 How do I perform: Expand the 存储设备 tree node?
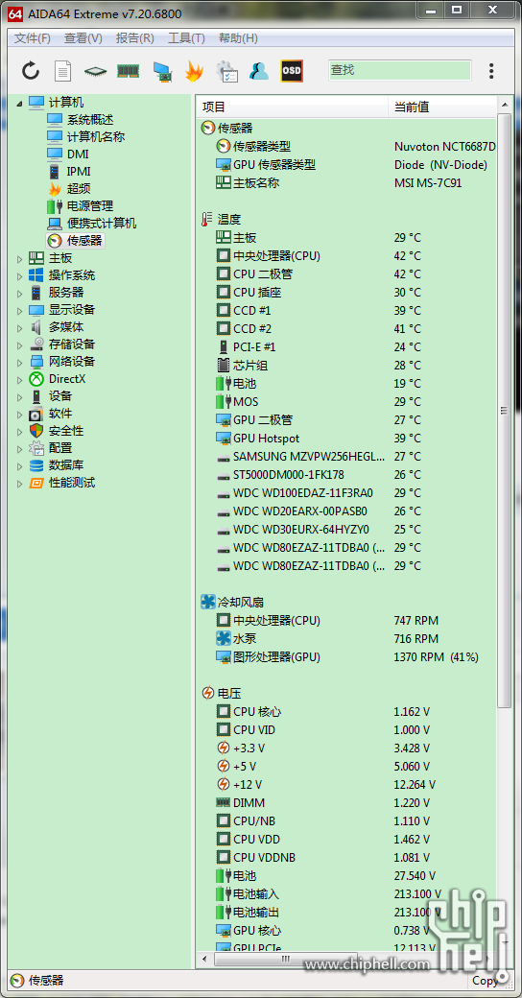[19, 345]
